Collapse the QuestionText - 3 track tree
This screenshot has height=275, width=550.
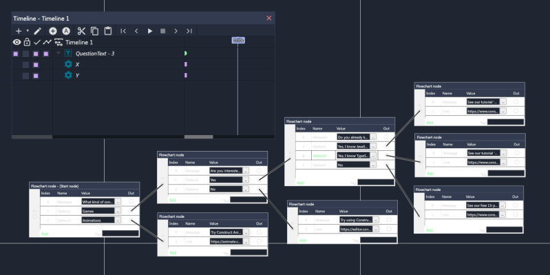pos(59,53)
